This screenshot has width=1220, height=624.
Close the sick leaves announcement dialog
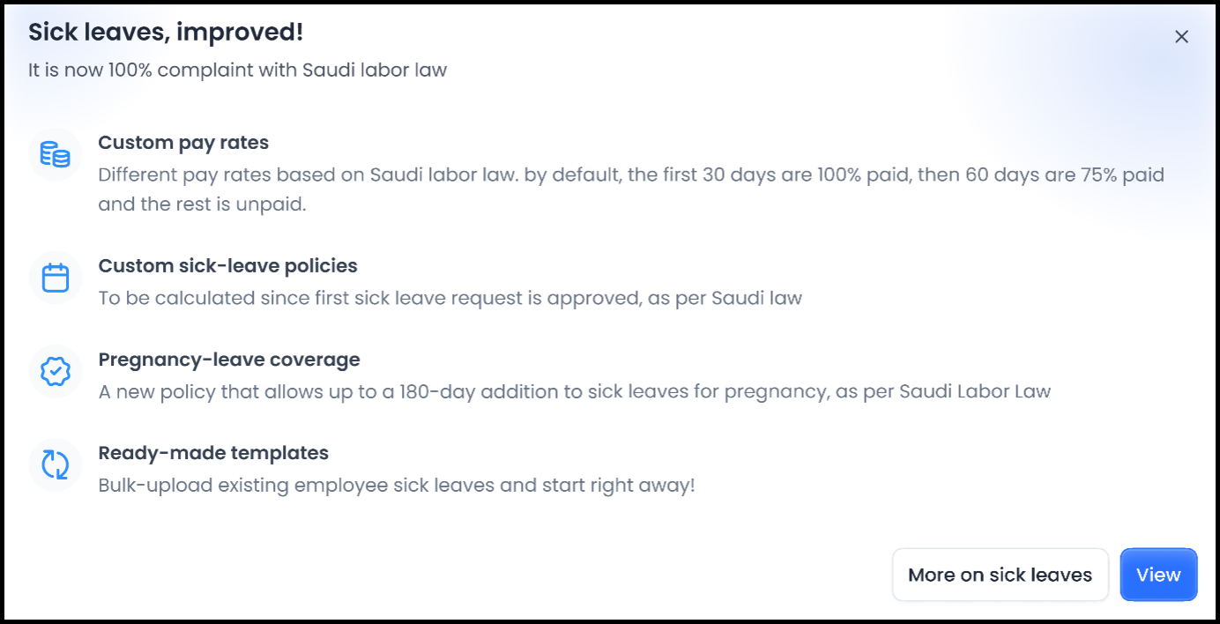(1181, 36)
